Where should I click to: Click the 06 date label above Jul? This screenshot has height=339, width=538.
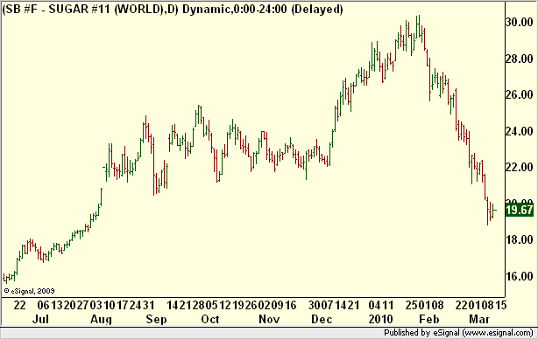coord(44,305)
